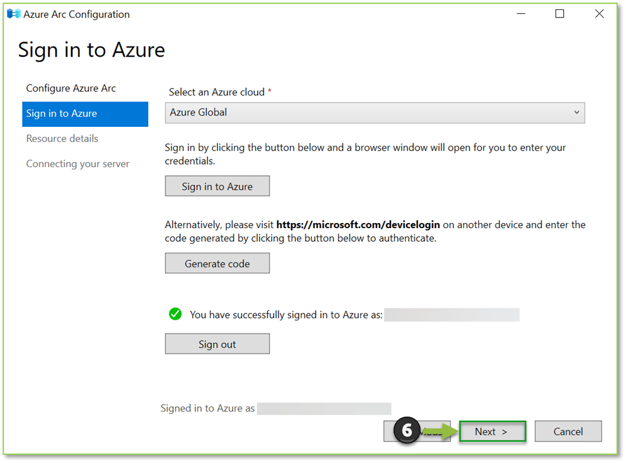626x463 pixels.
Task: Click the arrow annotation pointing at Next
Action: coord(441,431)
